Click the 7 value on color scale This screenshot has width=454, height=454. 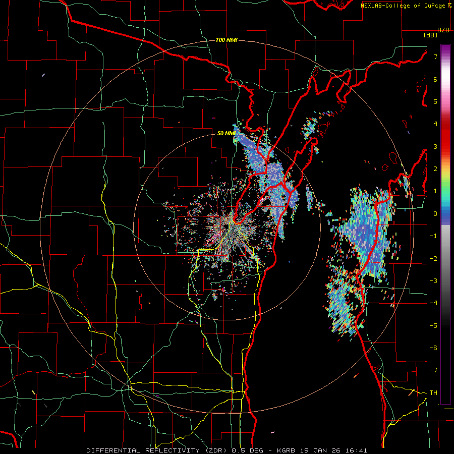point(435,56)
